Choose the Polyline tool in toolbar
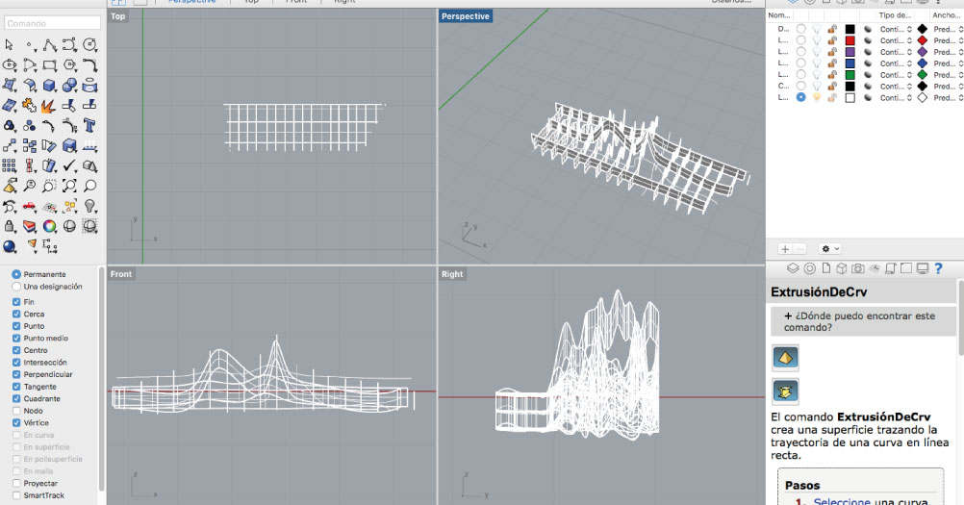Image resolution: width=964 pixels, height=505 pixels. [x=50, y=45]
